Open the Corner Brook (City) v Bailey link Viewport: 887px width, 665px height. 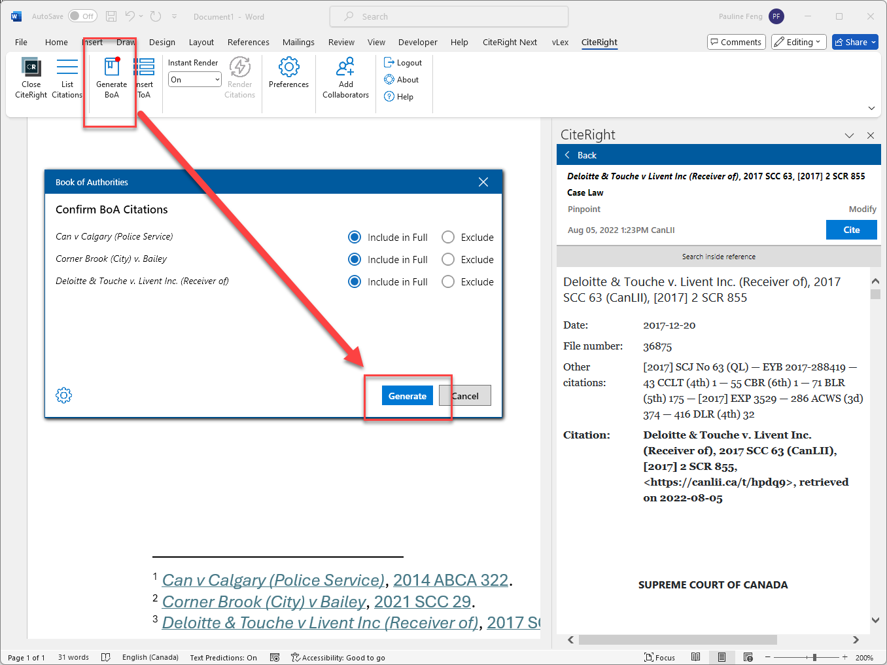coord(264,602)
